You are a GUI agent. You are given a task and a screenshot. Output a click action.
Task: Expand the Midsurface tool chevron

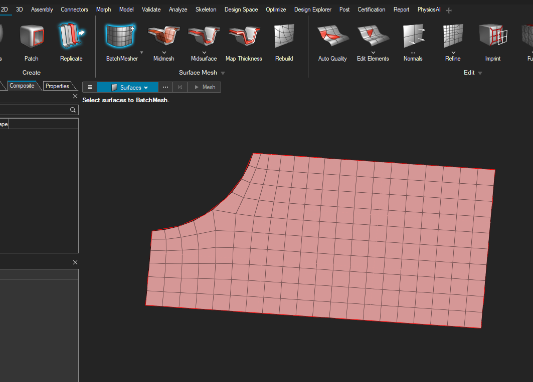(x=204, y=52)
